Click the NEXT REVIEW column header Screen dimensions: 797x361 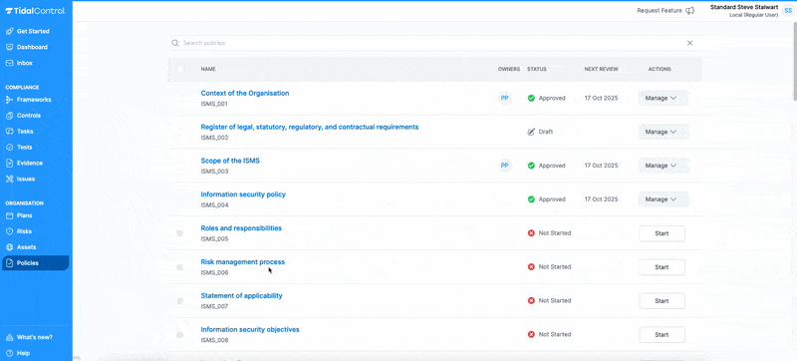pos(601,69)
